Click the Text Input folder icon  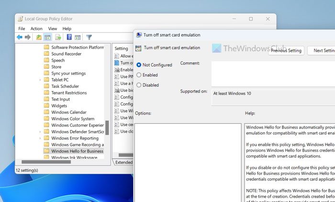[46, 99]
